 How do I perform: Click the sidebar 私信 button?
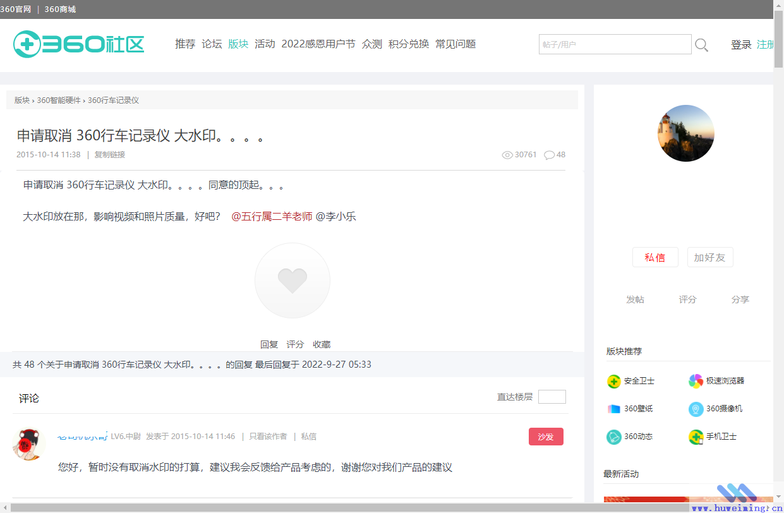coord(655,257)
